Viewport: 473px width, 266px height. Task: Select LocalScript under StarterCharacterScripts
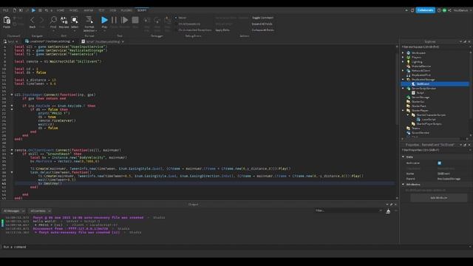[429, 120]
